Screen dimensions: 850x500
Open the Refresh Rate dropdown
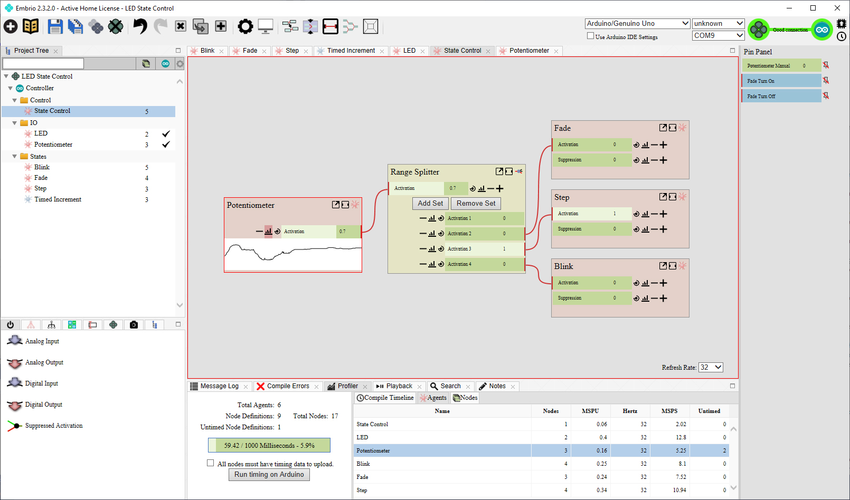click(711, 367)
